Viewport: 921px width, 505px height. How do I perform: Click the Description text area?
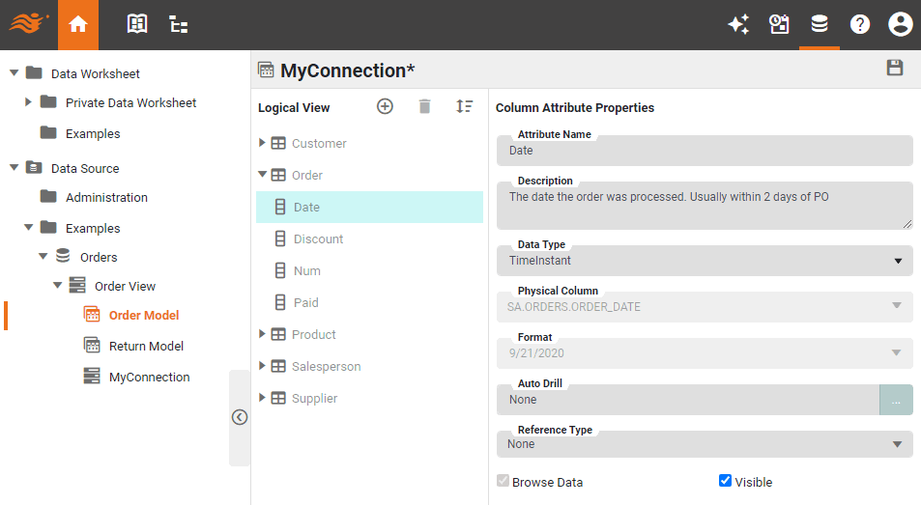tap(705, 206)
